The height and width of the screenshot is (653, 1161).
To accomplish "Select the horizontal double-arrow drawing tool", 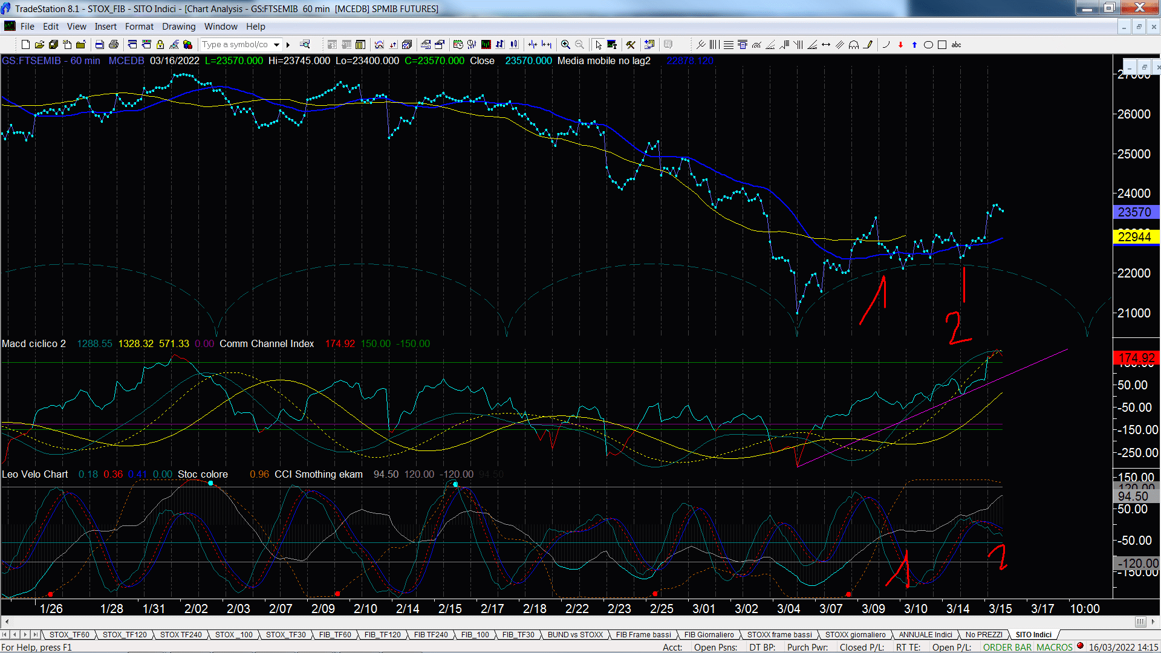I will [x=826, y=45].
